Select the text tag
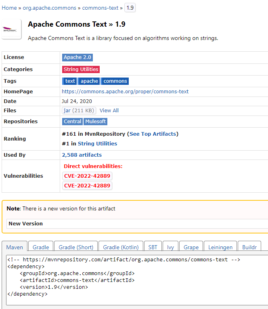Viewport: 268px width, 309px height. 69,81
